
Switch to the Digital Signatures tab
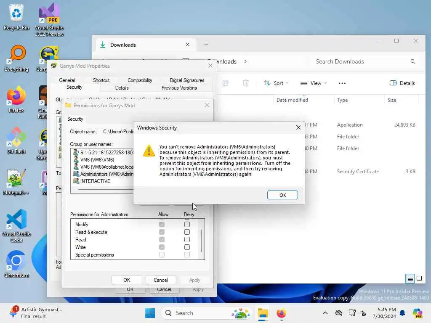(187, 80)
